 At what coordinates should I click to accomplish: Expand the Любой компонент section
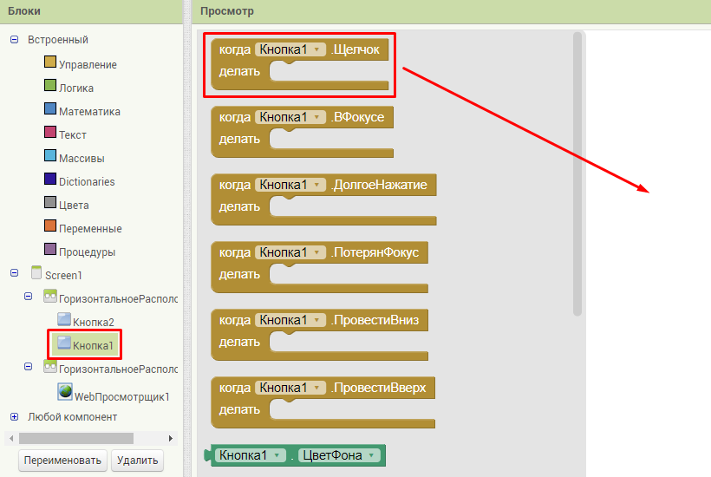click(14, 416)
